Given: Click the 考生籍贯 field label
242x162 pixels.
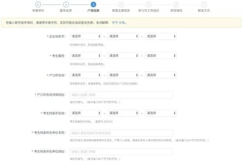Looking at the screenshot, I should (58, 56).
